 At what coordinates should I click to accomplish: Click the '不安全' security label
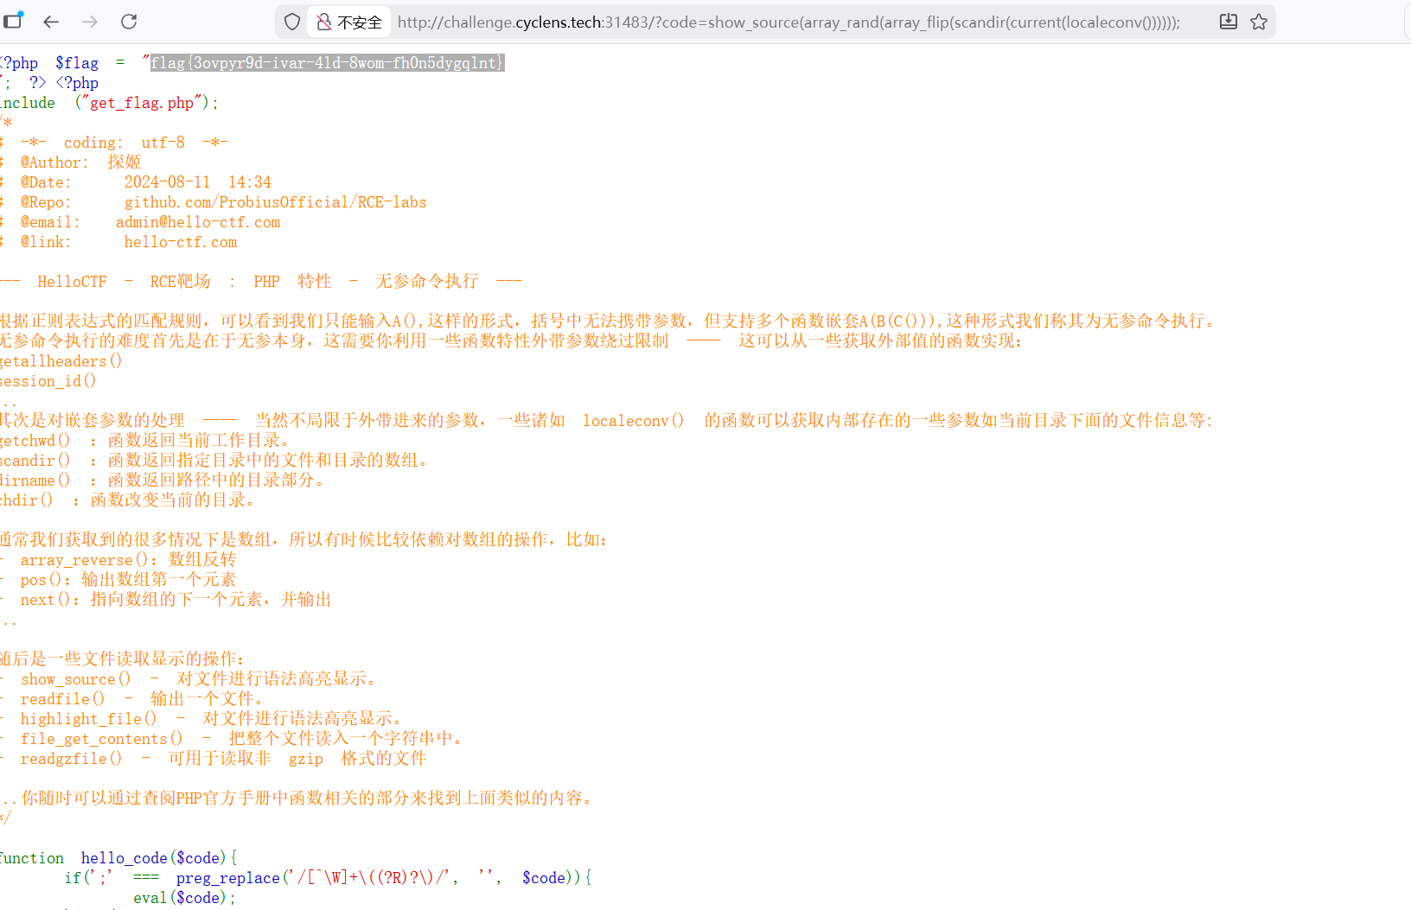coord(359,22)
